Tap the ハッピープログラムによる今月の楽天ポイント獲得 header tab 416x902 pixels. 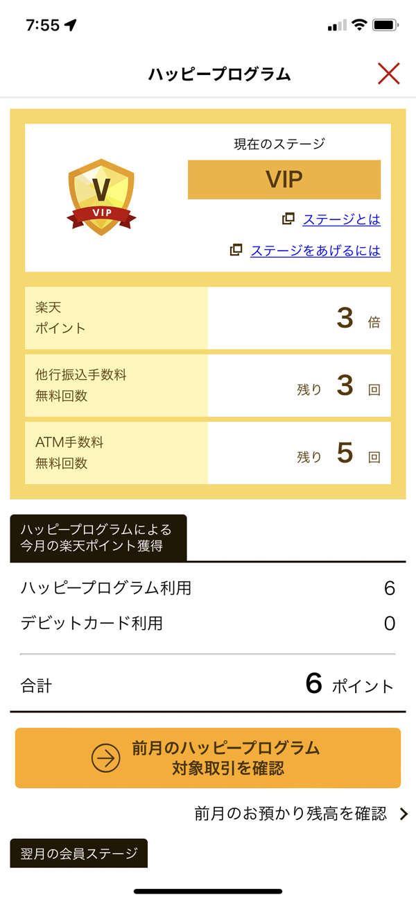[98, 538]
